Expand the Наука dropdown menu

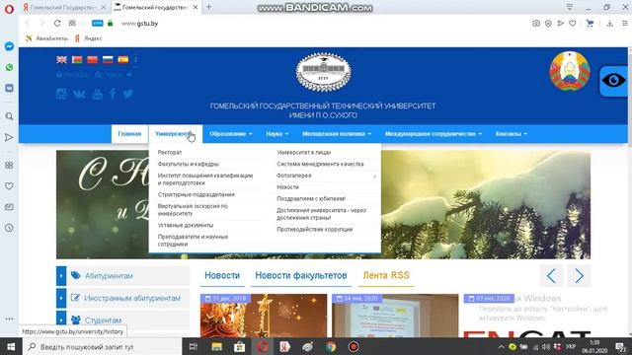(276, 134)
